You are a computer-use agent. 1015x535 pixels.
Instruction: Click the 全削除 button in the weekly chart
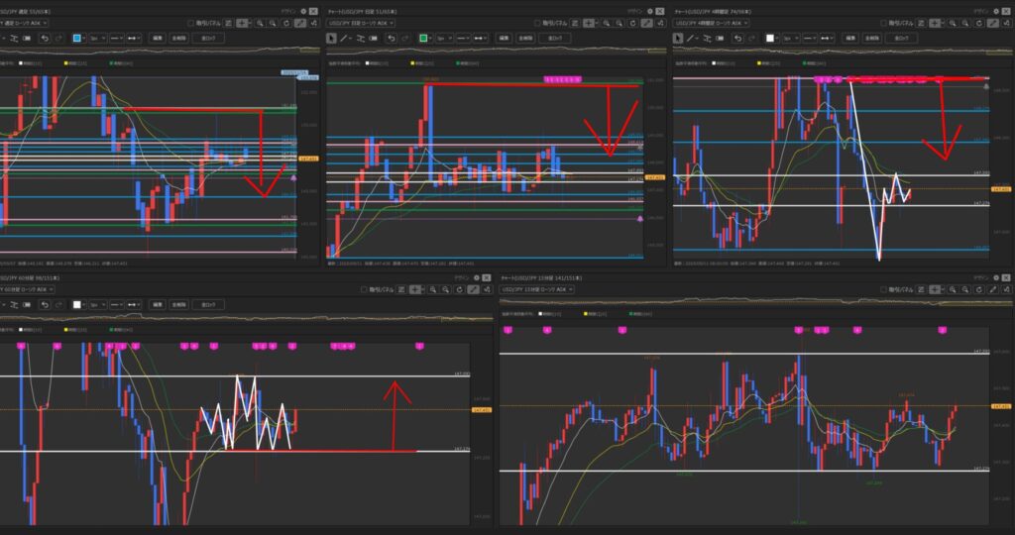pyautogui.click(x=178, y=38)
